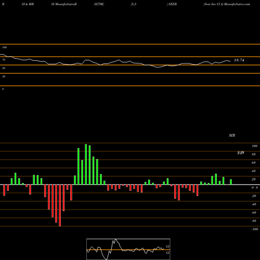Click the MR axis label 80
This screenshot has width=260, height=260.
[x=254, y=154]
